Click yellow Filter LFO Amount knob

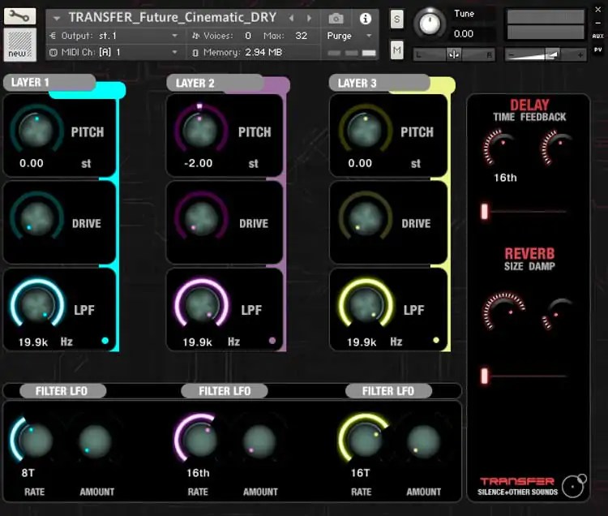pos(424,441)
